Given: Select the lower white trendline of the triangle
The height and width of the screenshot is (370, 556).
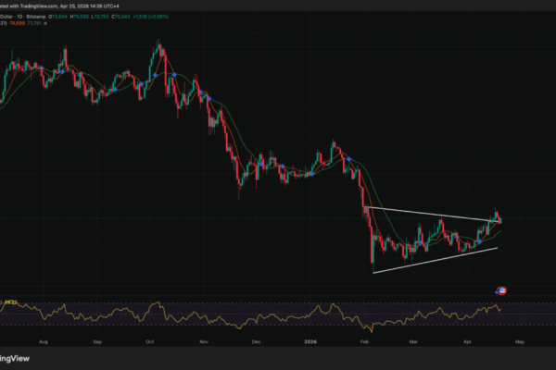Looking at the screenshot, I should [436, 260].
